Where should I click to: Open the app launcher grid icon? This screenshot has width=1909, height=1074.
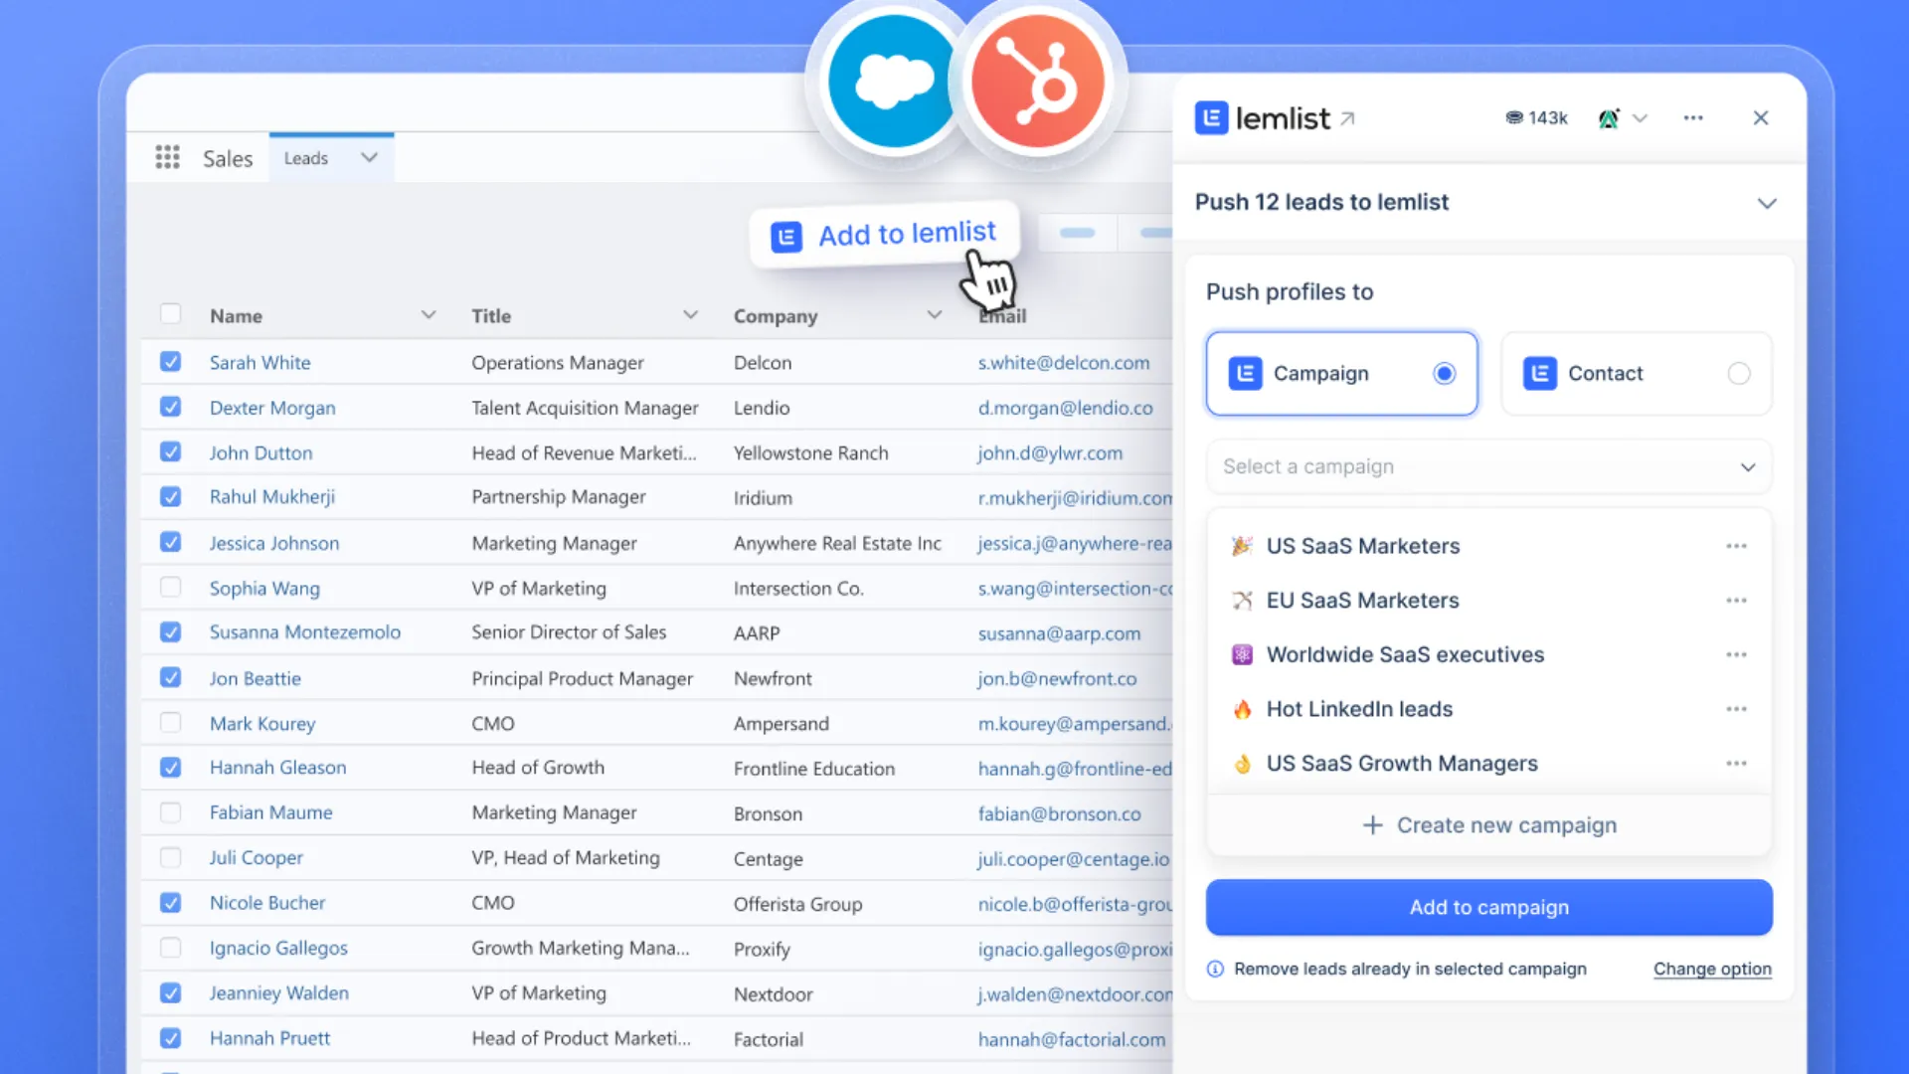coord(167,157)
